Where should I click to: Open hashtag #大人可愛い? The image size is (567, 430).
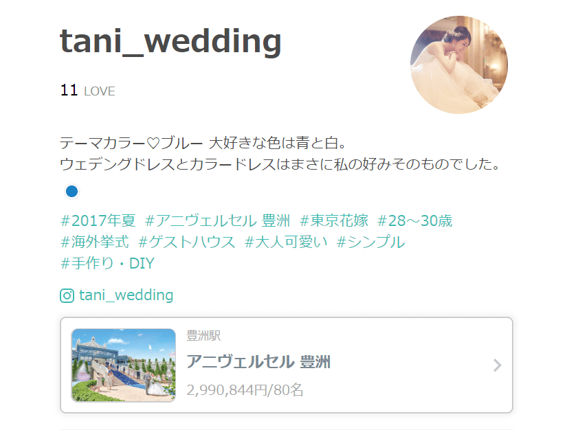[x=286, y=242]
